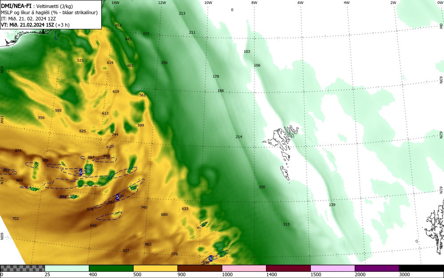Viewport: 444px width, 278px height.
Task: Select the CAPE value 740
Action: pyautogui.click(x=144, y=207)
